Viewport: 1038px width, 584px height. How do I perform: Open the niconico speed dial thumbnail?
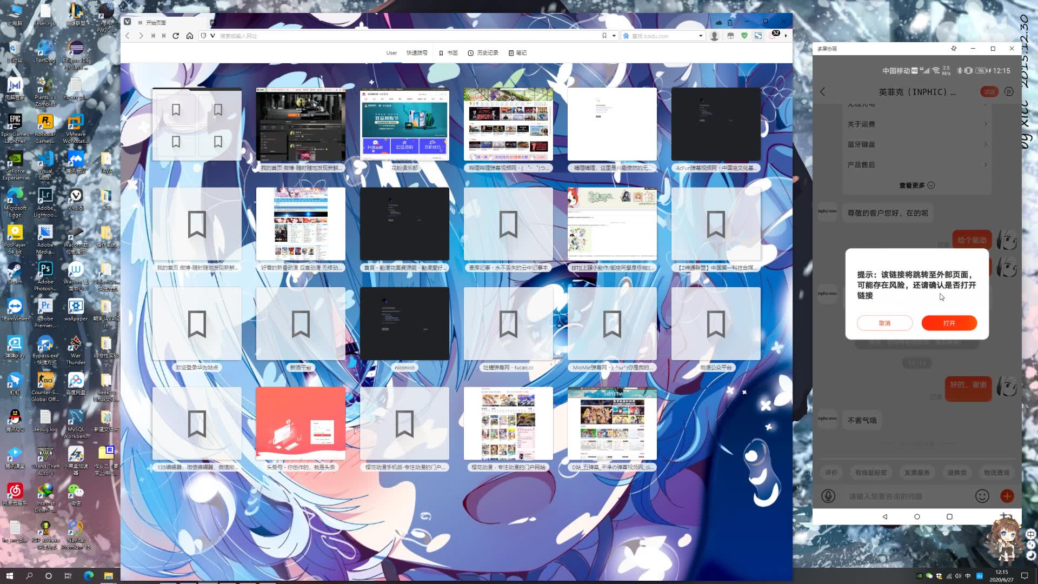[404, 323]
